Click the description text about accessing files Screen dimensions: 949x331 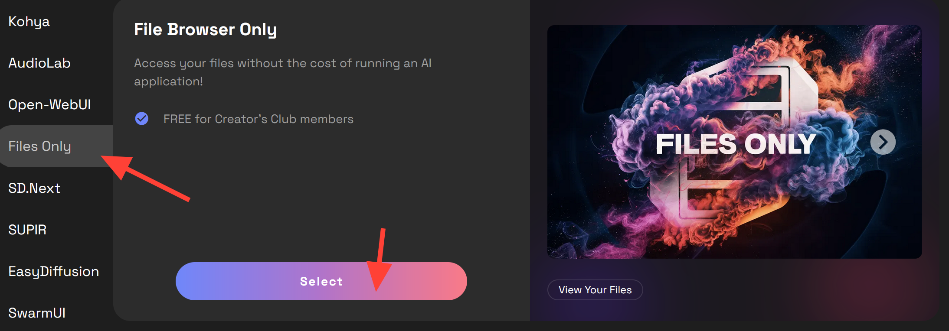[282, 72]
